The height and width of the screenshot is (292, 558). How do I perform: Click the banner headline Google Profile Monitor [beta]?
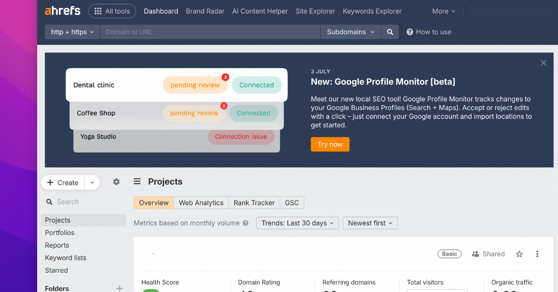(x=383, y=82)
